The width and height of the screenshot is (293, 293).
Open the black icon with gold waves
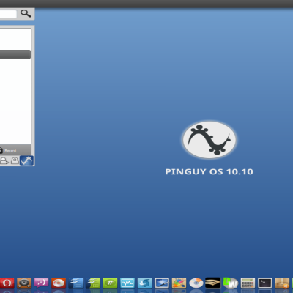pos(213,283)
